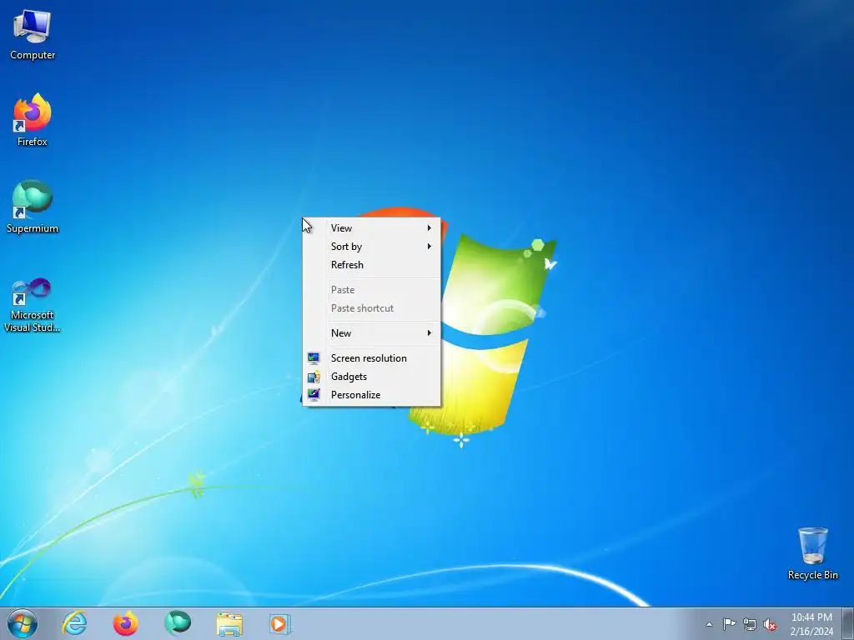This screenshot has width=854, height=640.
Task: Click the Screen resolution monitor icon
Action: [x=314, y=358]
